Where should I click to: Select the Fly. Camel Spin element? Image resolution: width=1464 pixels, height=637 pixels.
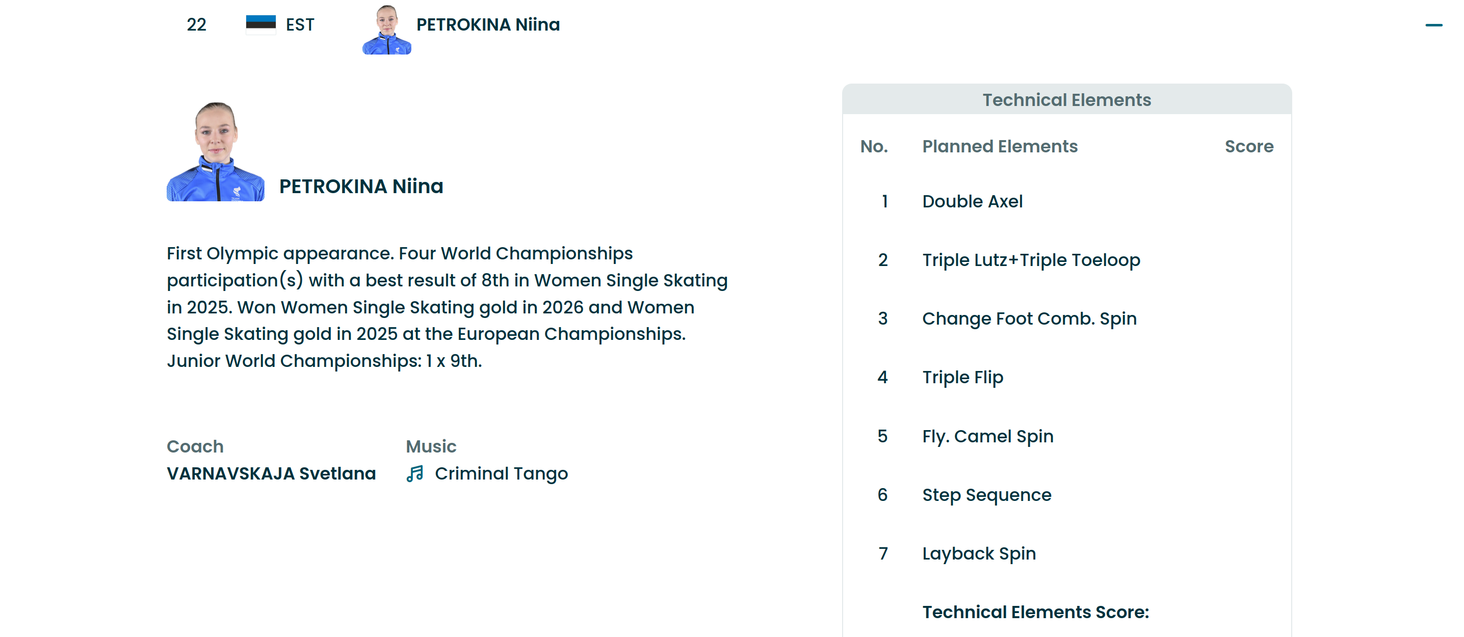(x=987, y=436)
